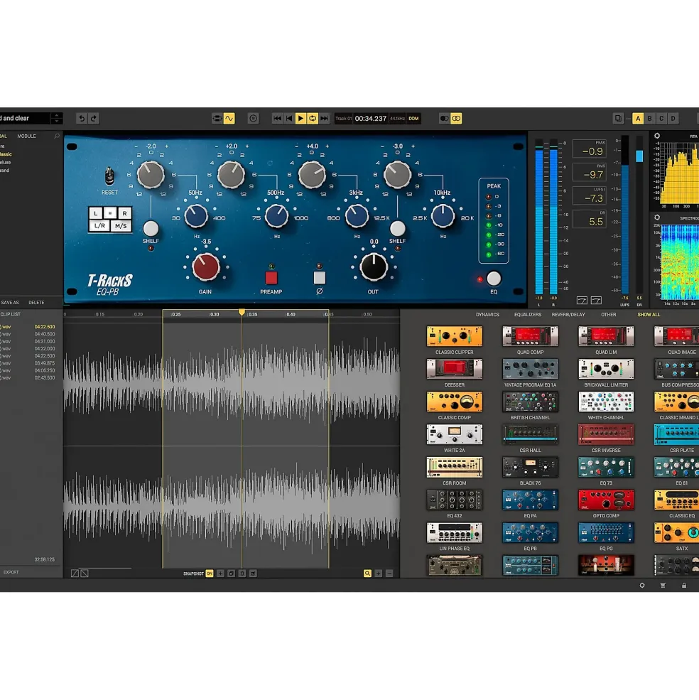Open spectrogram settings gear
Screen dimensions: 699x700
(x=657, y=217)
